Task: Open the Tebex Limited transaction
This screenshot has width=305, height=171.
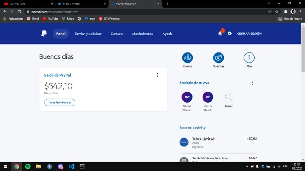Action: (x=218, y=143)
